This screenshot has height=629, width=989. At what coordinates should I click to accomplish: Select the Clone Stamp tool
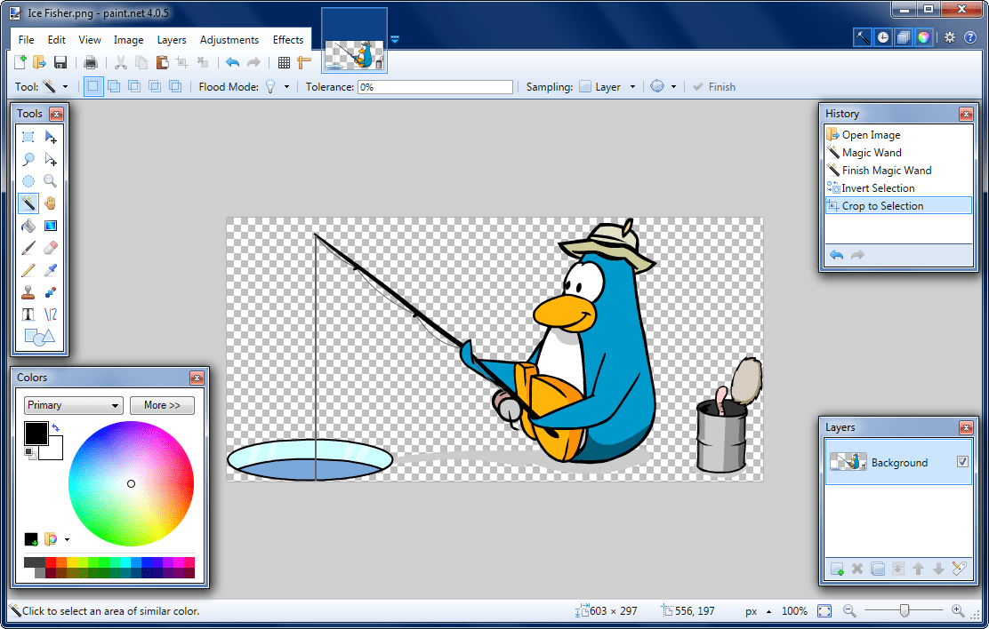point(28,291)
